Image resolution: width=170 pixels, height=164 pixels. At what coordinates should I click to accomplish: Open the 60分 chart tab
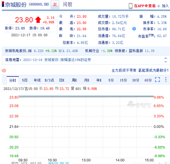point(148,80)
